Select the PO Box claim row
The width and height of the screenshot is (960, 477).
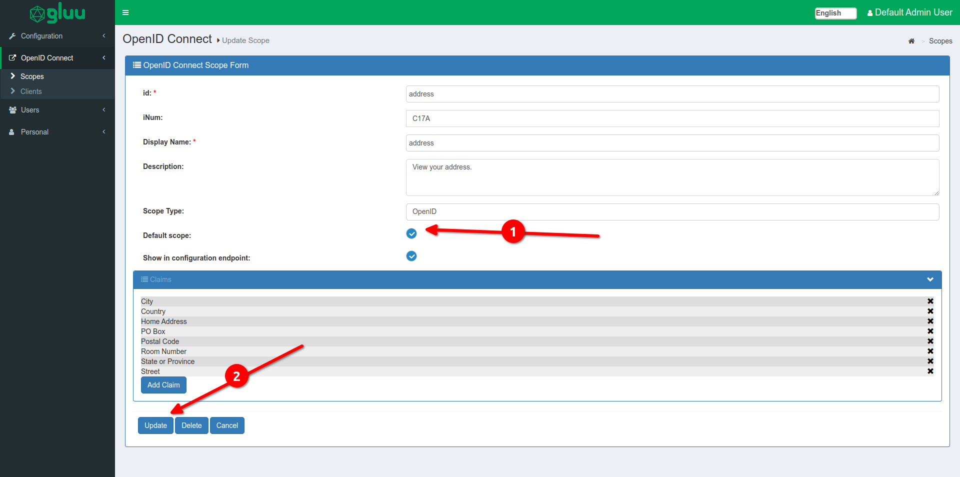click(x=537, y=331)
